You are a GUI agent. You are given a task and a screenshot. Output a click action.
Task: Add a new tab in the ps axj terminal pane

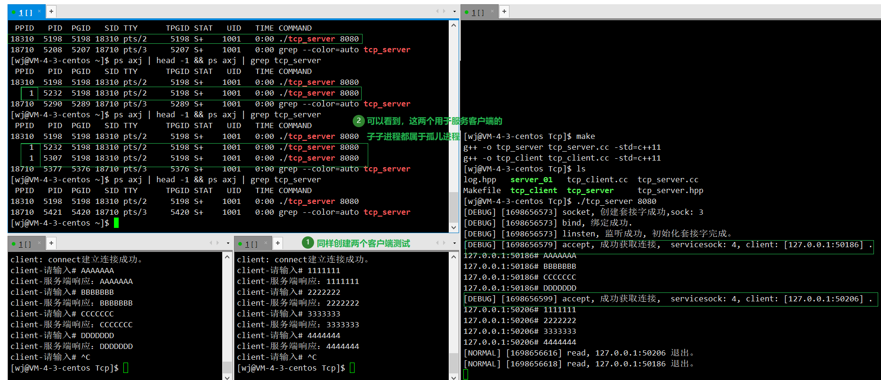(x=51, y=11)
